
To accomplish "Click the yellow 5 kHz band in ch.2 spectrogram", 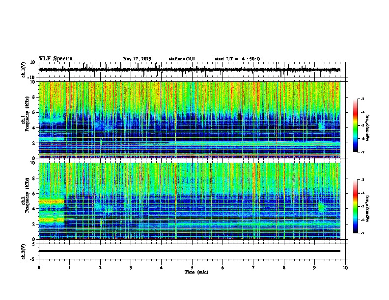I will pos(52,201).
